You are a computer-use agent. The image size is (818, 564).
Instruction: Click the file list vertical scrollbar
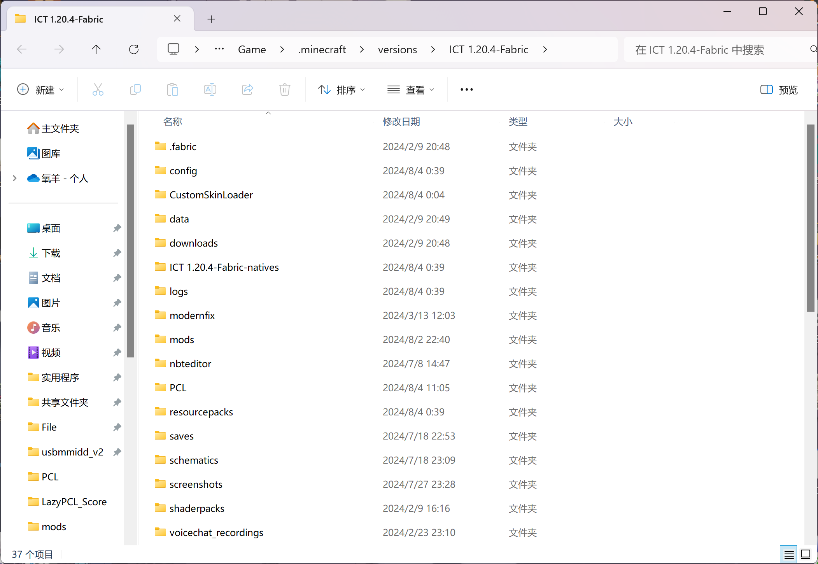[811, 218]
